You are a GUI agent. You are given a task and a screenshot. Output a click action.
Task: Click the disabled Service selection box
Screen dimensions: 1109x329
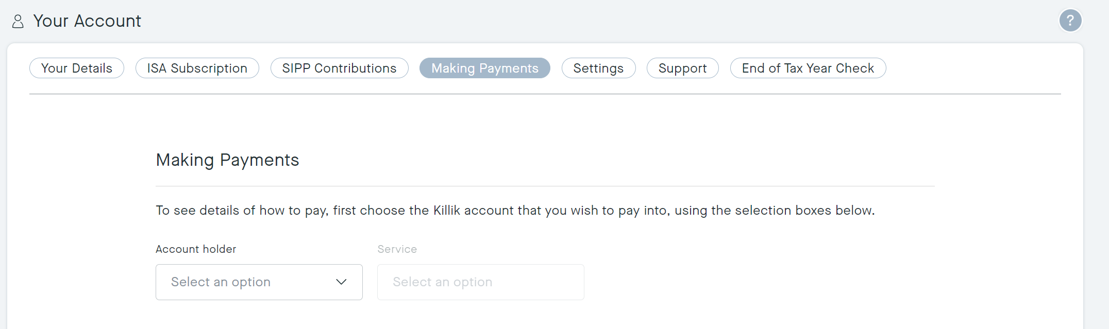click(480, 282)
